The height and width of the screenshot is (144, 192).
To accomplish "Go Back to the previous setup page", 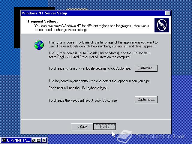I will (x=82, y=127).
